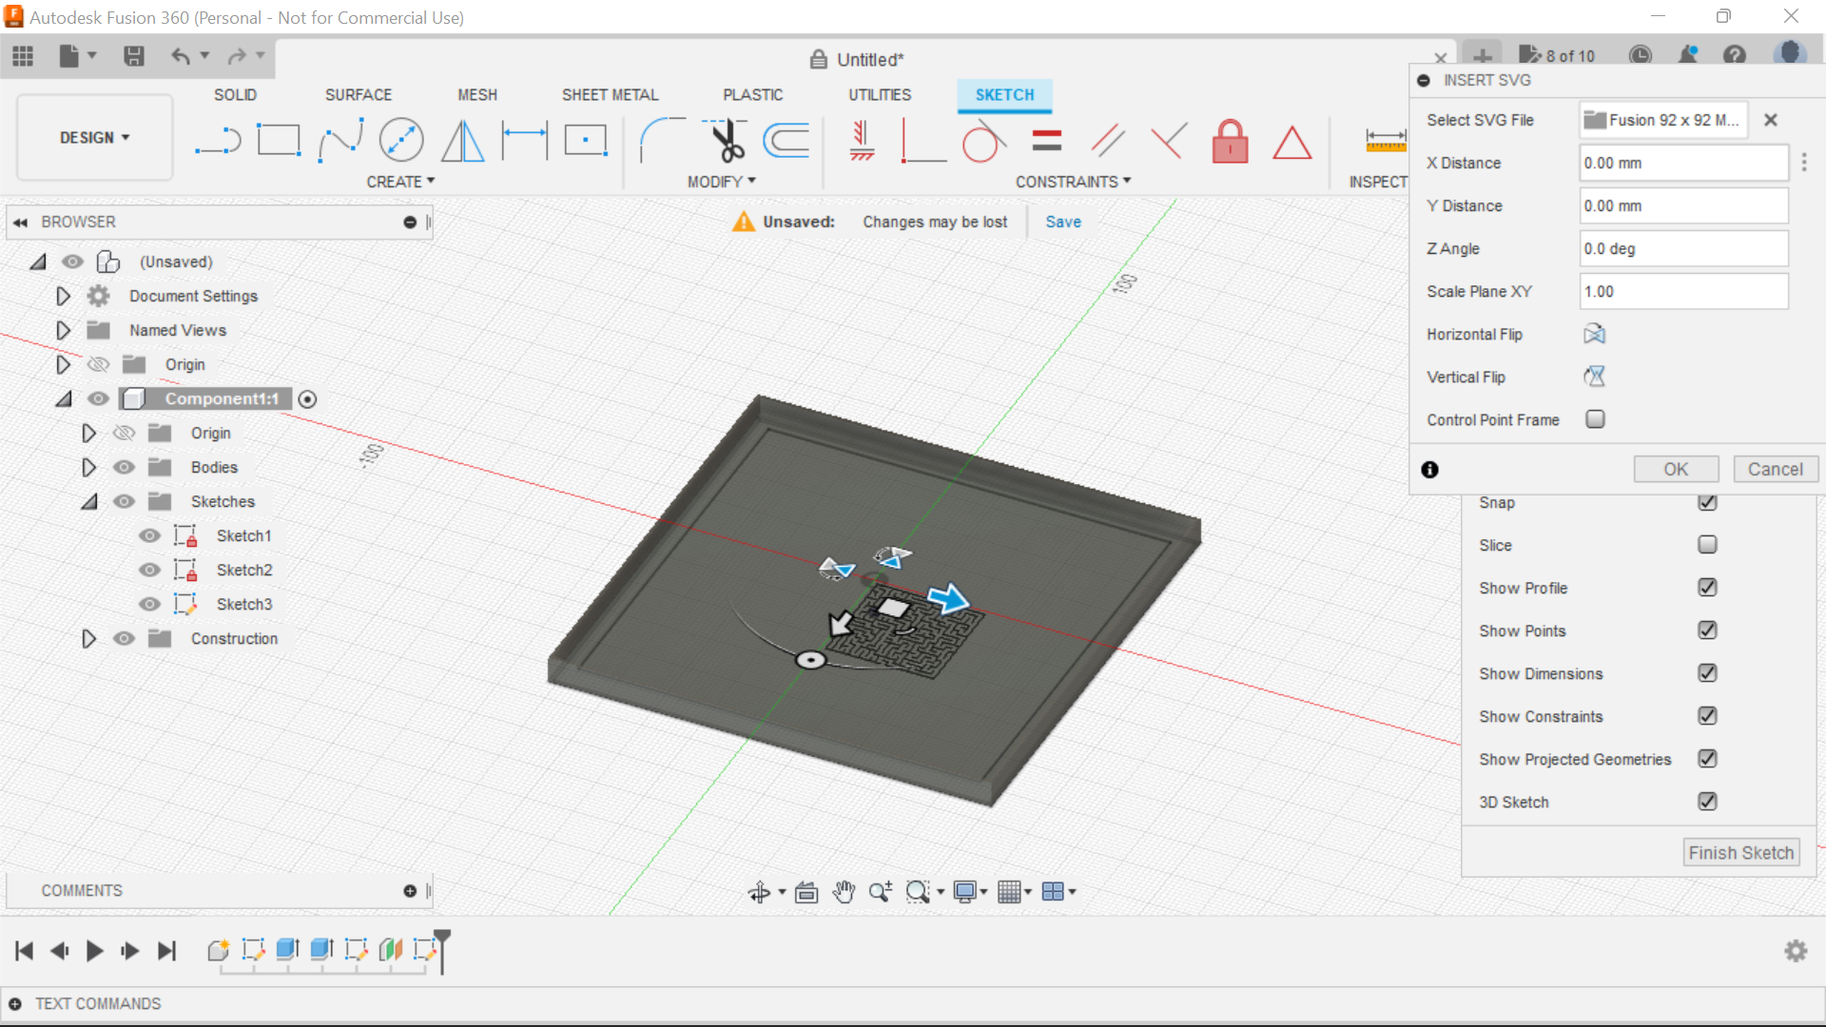Switch to the SURFACE tab
The width and height of the screenshot is (1826, 1027).
coord(359,94)
